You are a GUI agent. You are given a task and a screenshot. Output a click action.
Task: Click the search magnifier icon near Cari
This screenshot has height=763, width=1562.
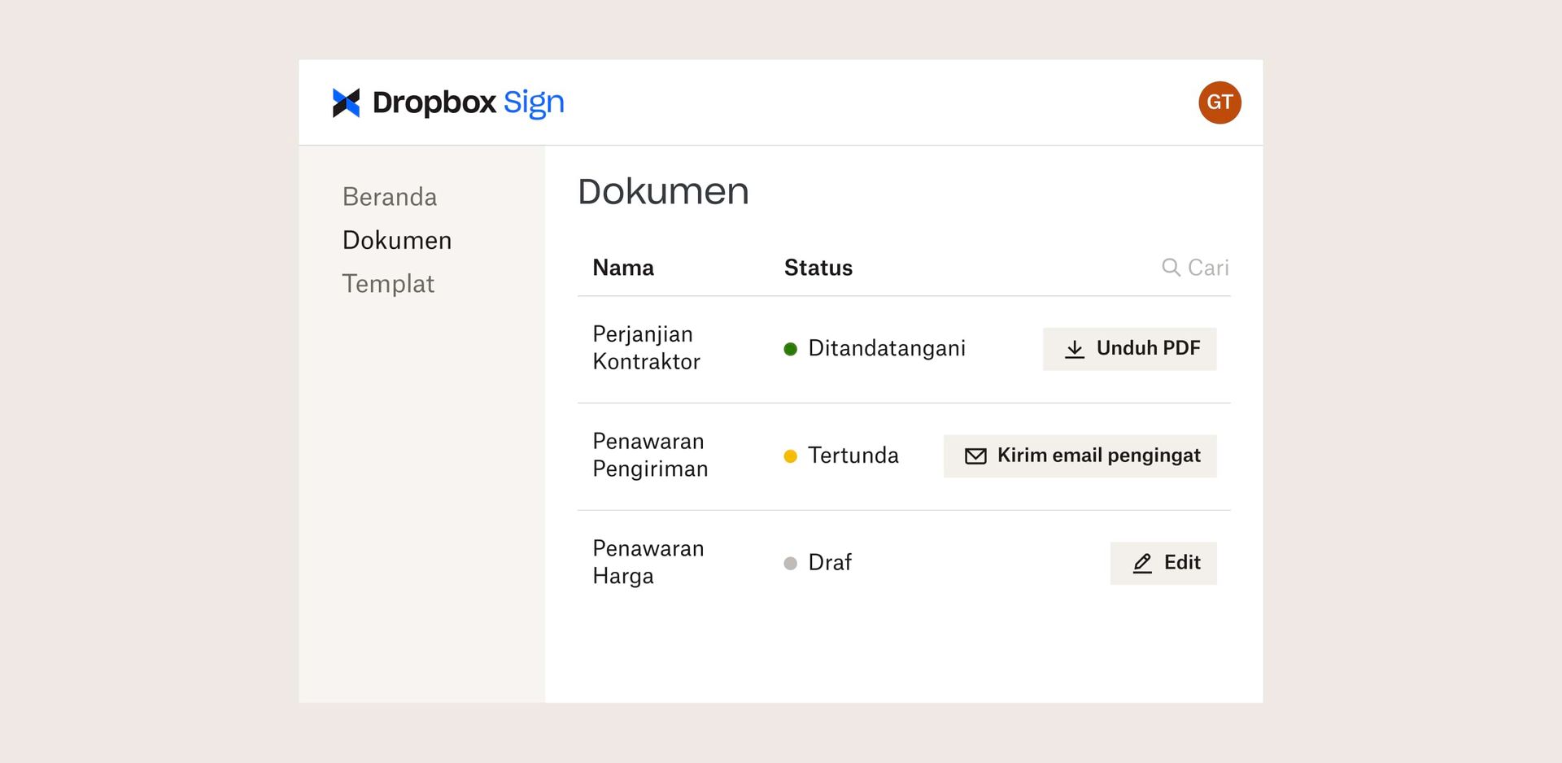point(1171,267)
